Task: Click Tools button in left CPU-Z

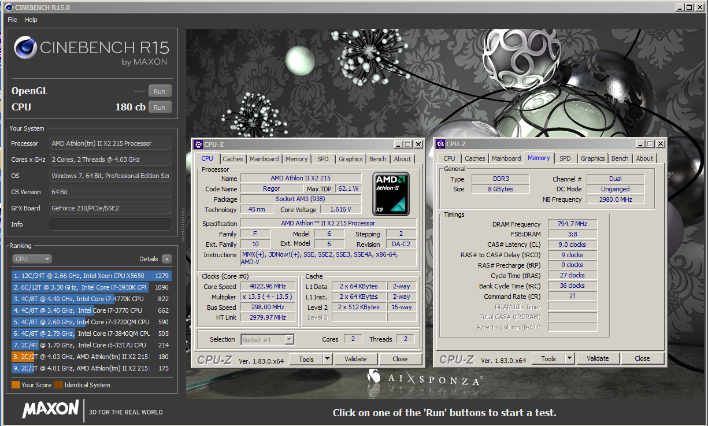Action: pos(306,359)
